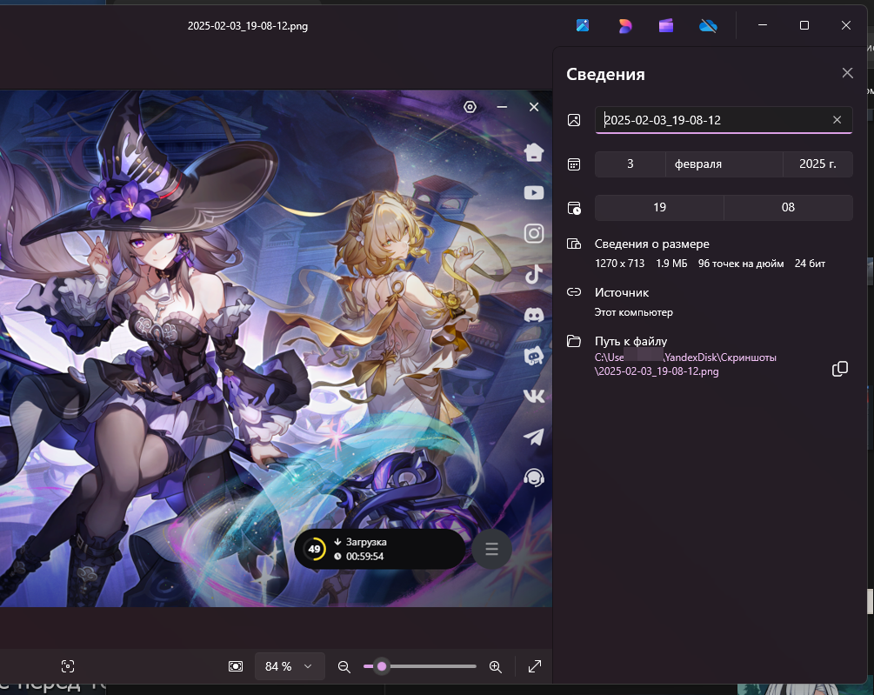Open YouTube icon in launcher sidebar
This screenshot has height=695, width=874.
533,193
